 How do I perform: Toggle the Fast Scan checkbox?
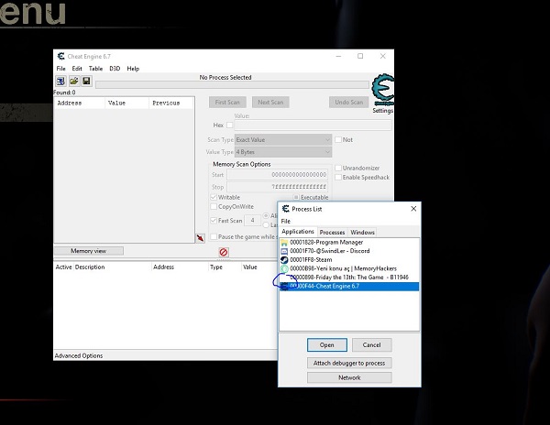click(x=214, y=221)
